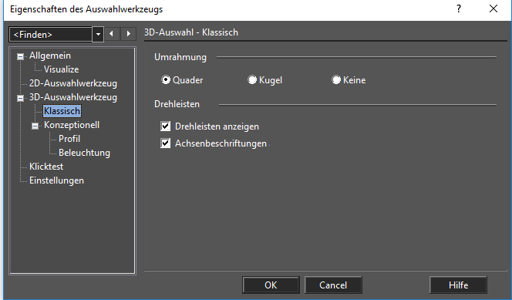
Task: Select the Keine radio button
Action: (x=336, y=80)
